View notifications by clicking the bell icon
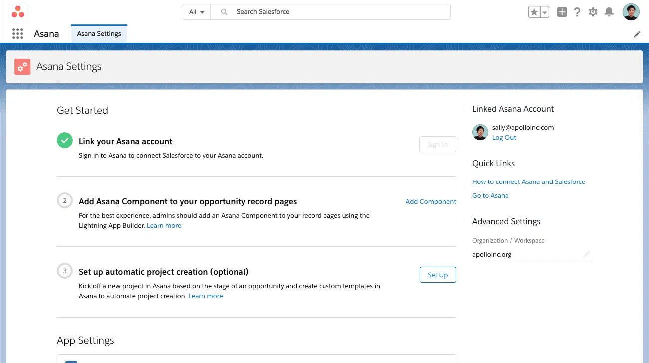 tap(609, 11)
